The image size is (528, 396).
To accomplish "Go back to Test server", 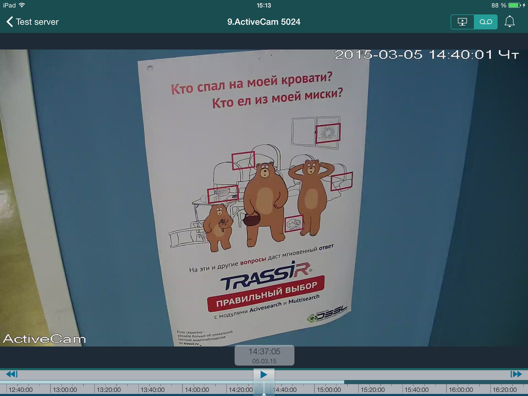I will tap(32, 22).
